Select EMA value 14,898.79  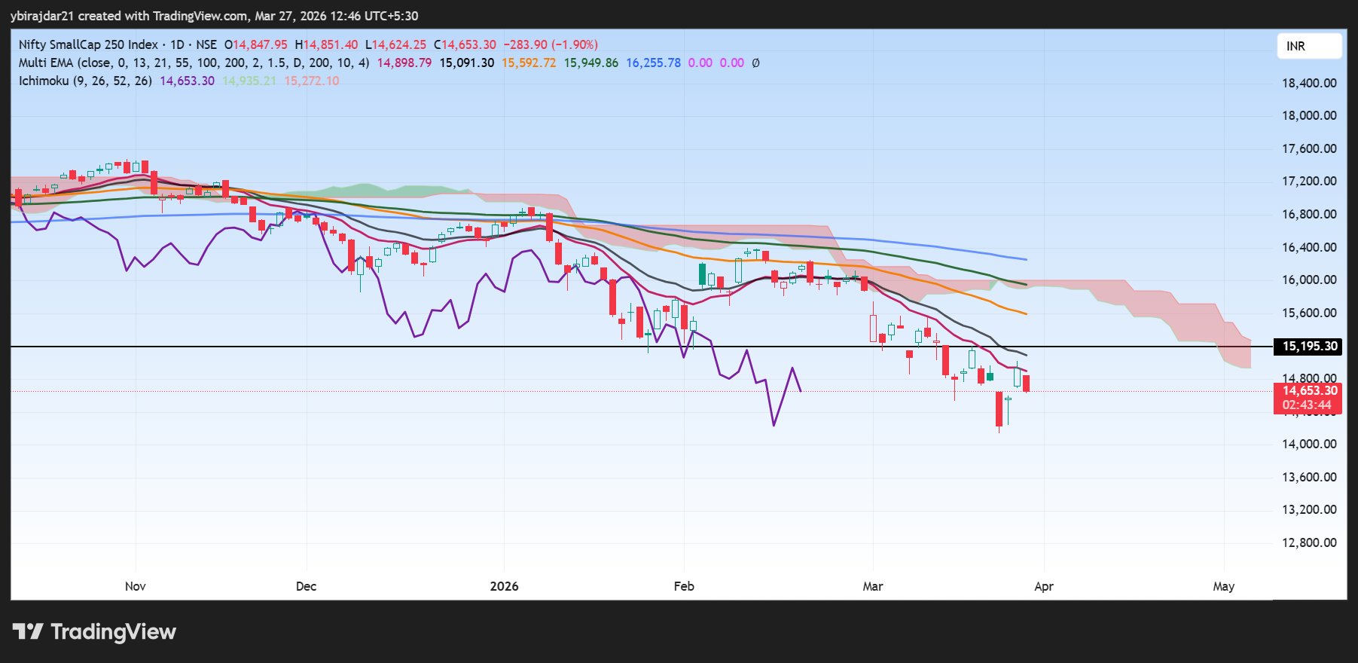(x=404, y=63)
